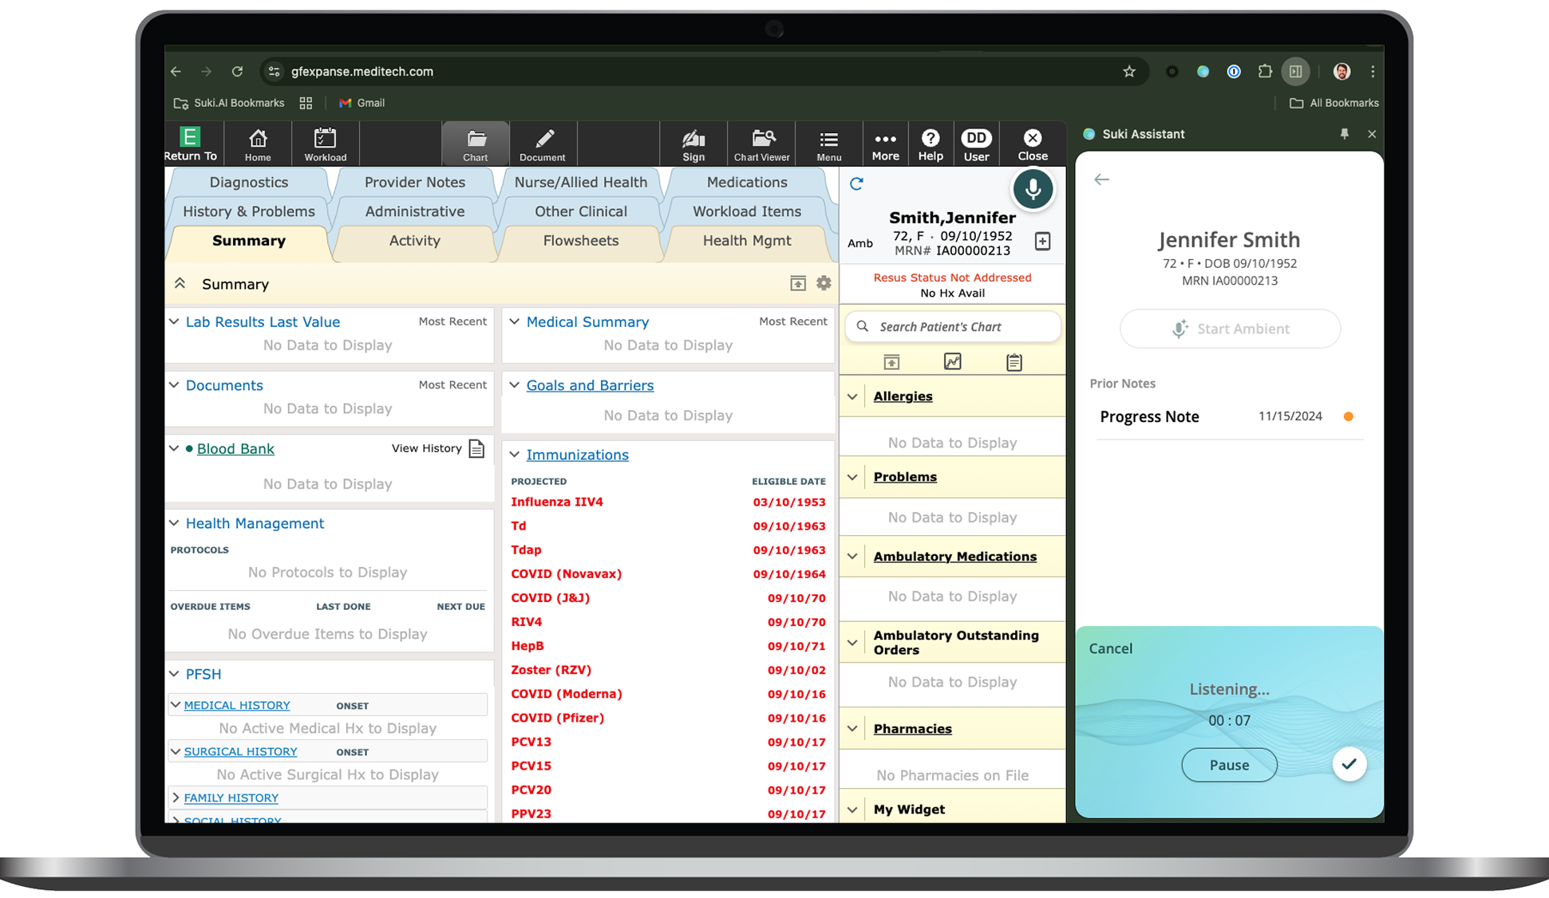Collapse the Health Management section

174,523
